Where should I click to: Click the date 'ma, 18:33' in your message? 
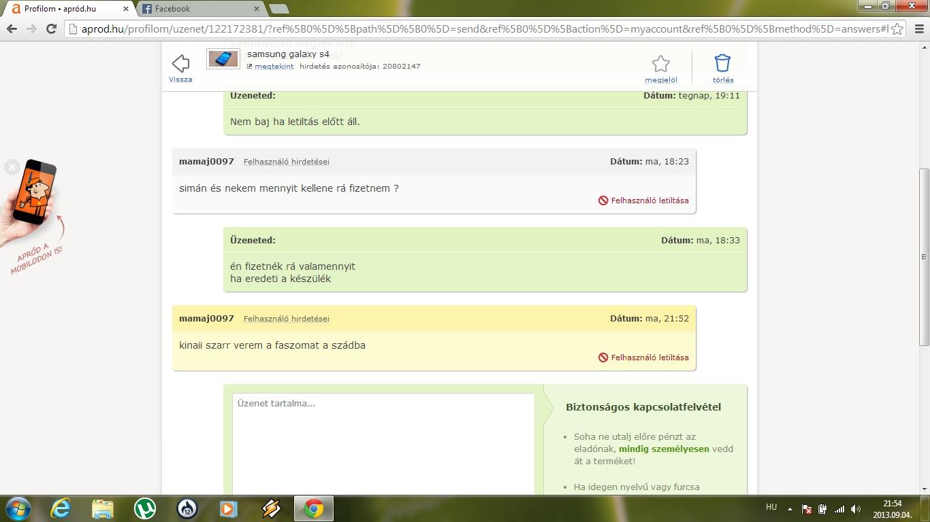[x=718, y=240]
